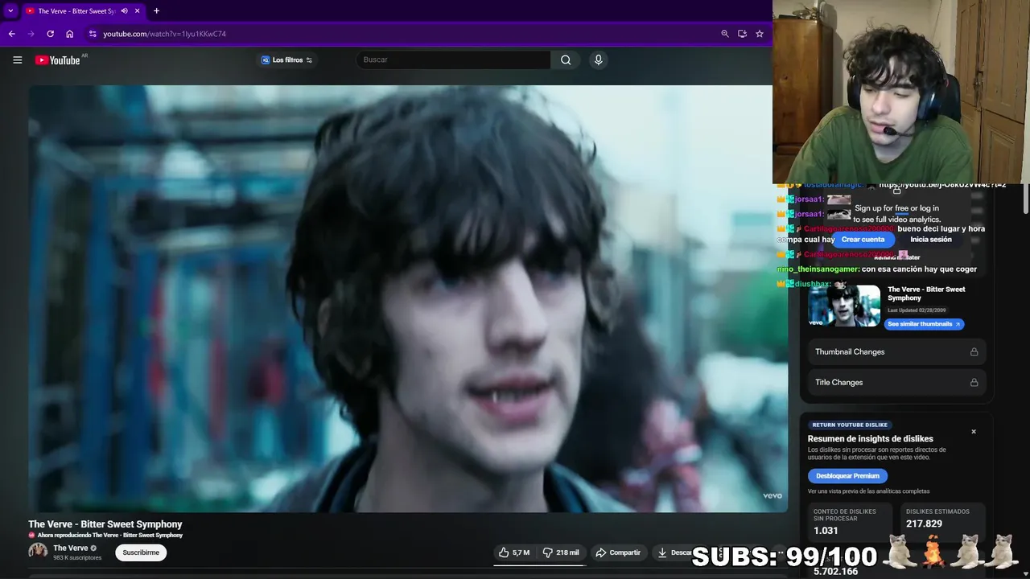Open browser zoom magnifier in address bar
Viewport: 1030px width, 579px height.
[x=725, y=34]
